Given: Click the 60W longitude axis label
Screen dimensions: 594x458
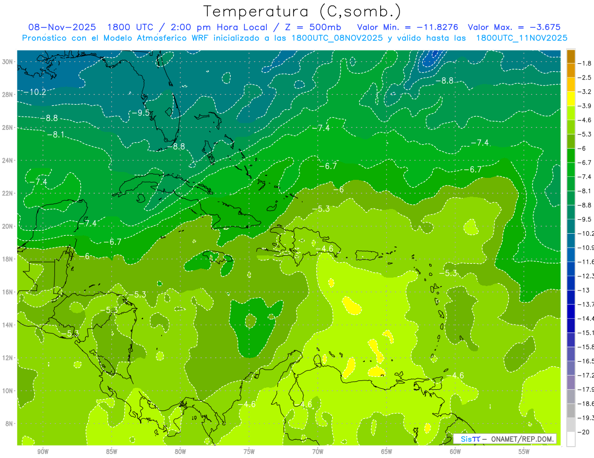Looking at the screenshot, I should pyautogui.click(x=455, y=452).
